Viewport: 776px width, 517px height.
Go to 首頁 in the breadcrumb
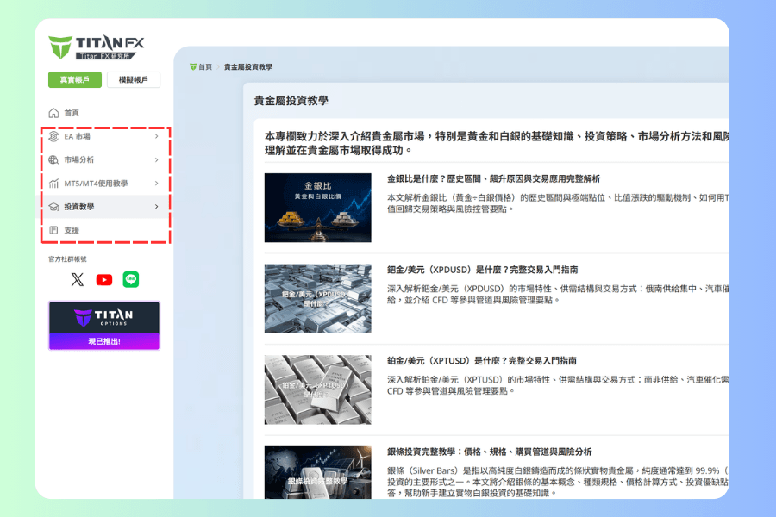click(x=205, y=67)
